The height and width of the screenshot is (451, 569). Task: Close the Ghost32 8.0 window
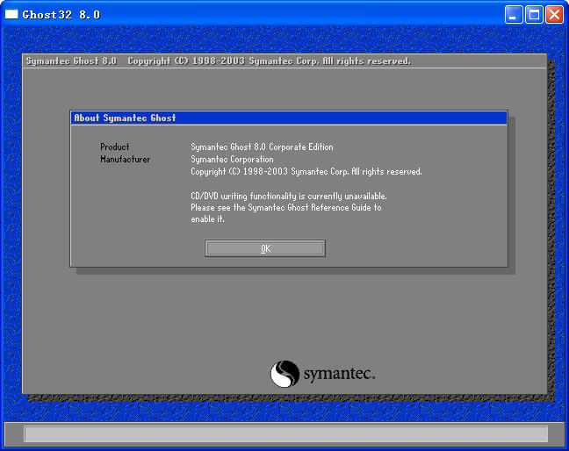click(554, 14)
